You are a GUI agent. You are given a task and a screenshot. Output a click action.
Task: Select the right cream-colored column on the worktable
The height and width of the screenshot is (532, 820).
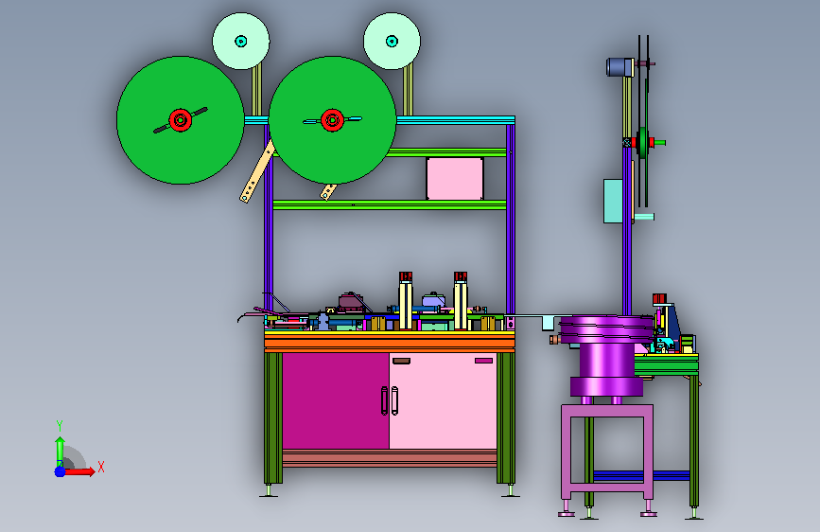point(461,305)
